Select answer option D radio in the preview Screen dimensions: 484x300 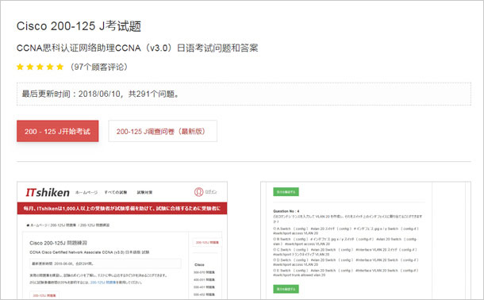[x=275, y=260]
